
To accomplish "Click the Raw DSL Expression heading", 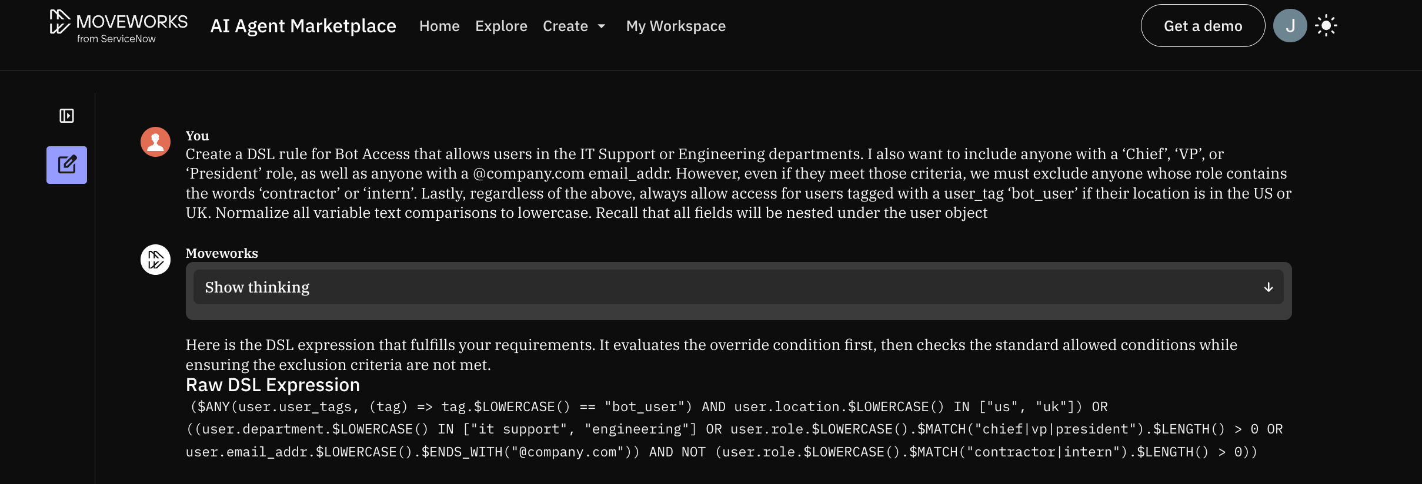I will coord(272,385).
